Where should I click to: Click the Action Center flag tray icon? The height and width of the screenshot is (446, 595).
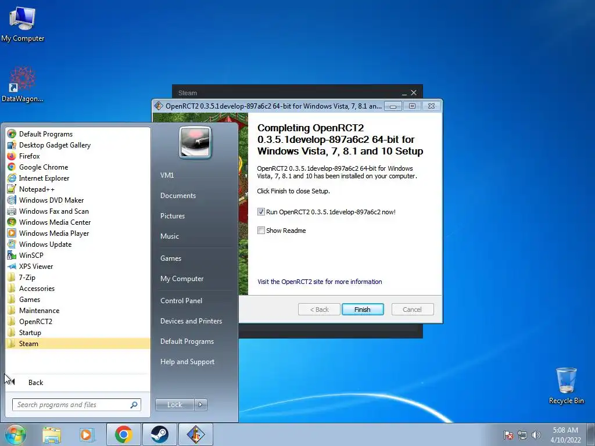(x=508, y=435)
